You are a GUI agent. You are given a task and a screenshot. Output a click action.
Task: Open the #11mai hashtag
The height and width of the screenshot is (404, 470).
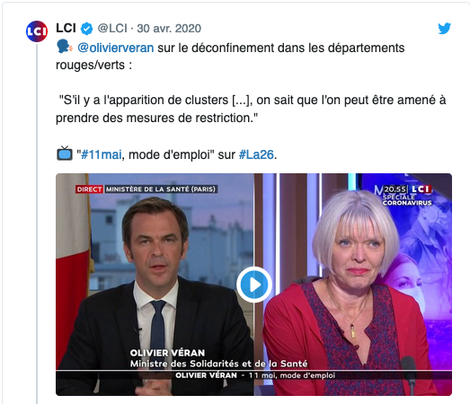[102, 154]
